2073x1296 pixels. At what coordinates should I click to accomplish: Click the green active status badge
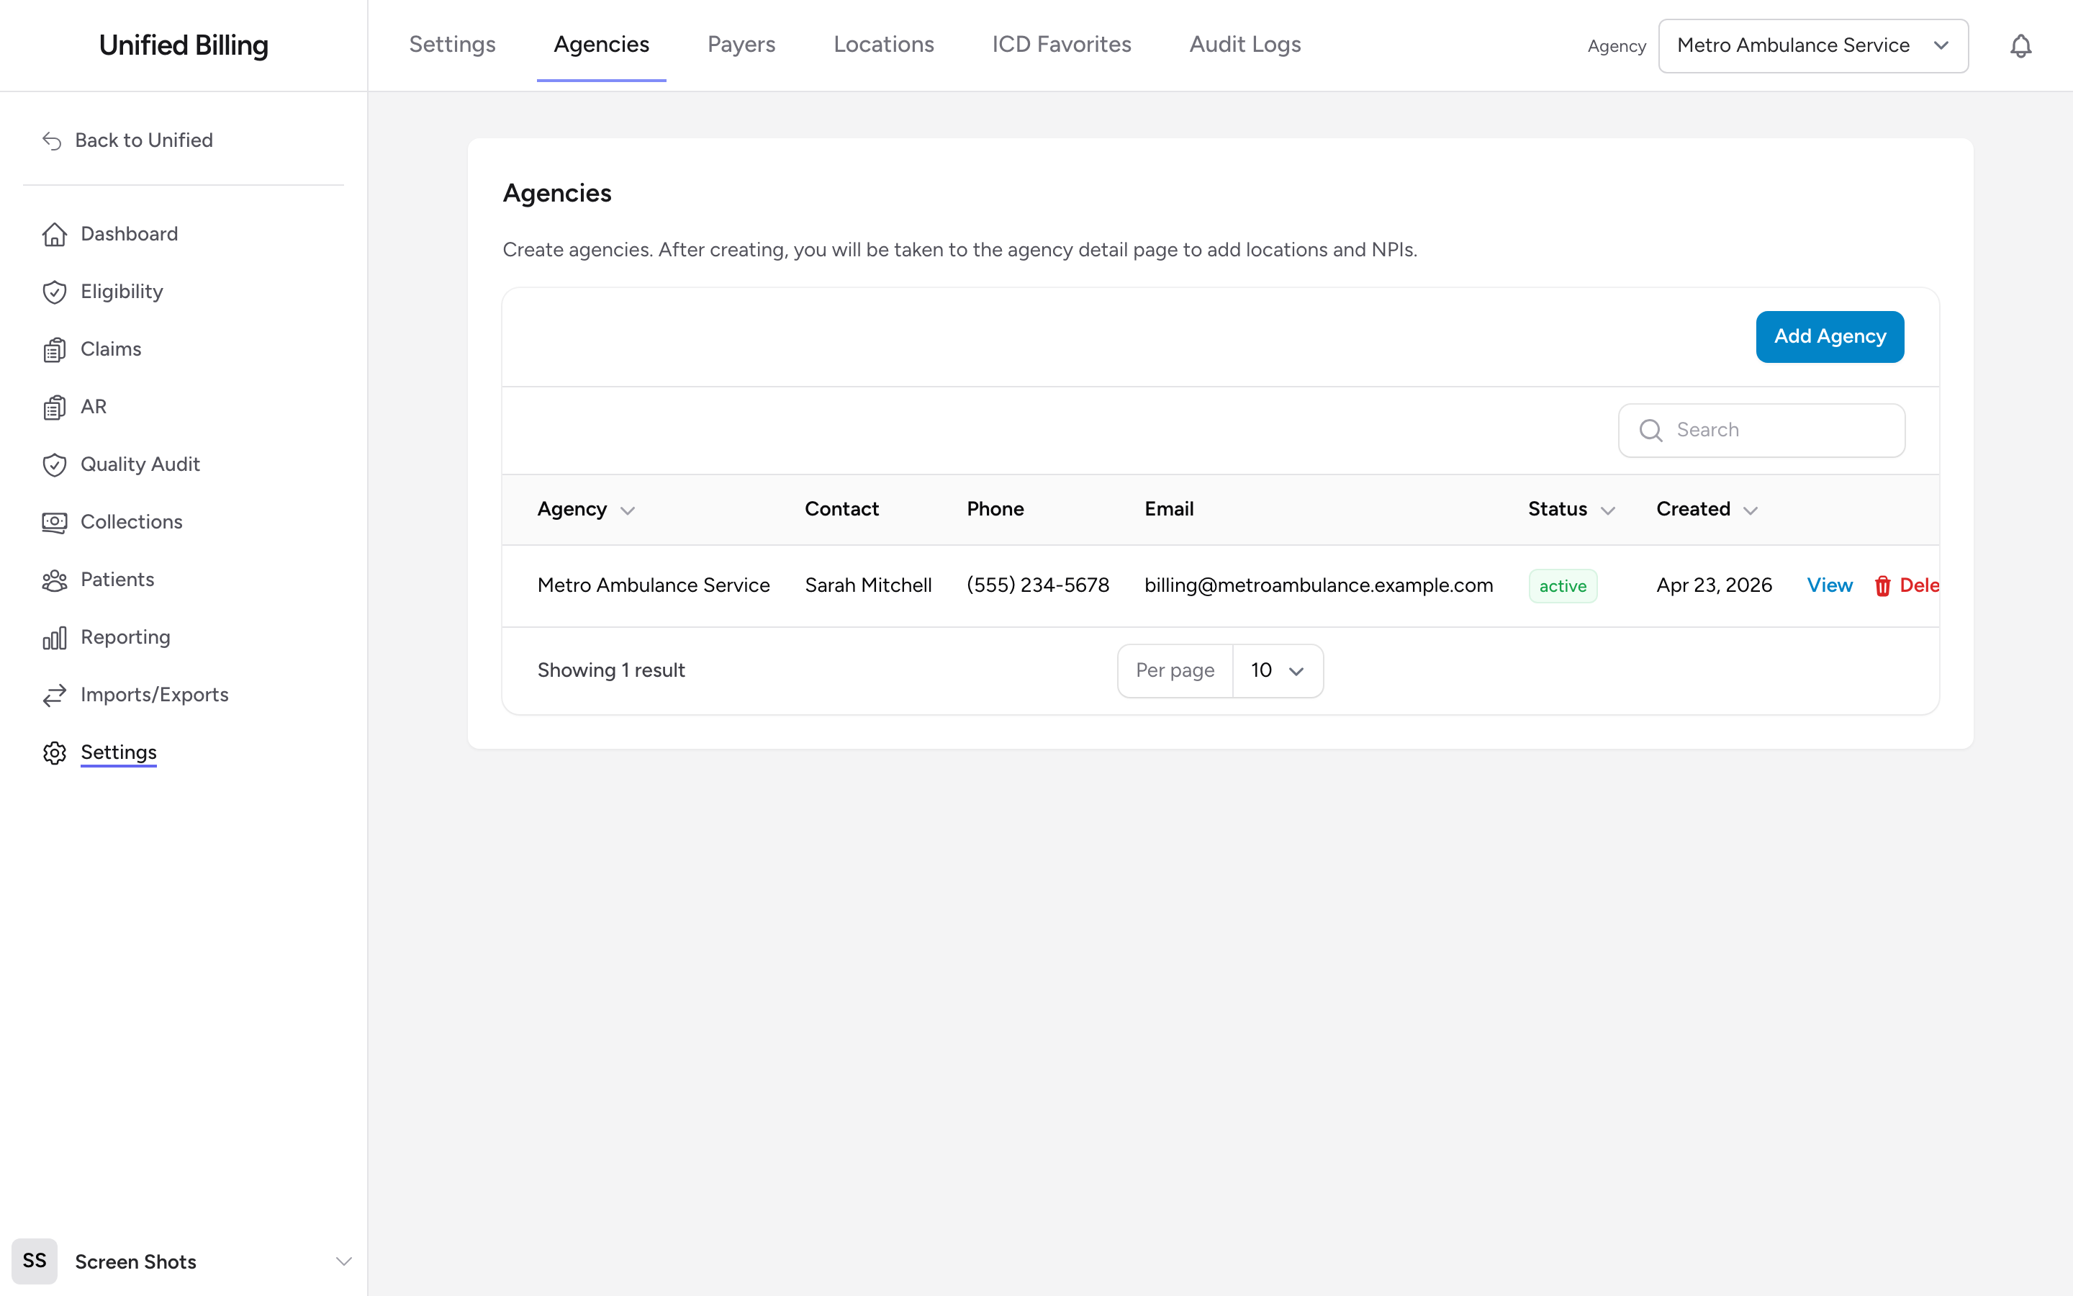(x=1563, y=586)
